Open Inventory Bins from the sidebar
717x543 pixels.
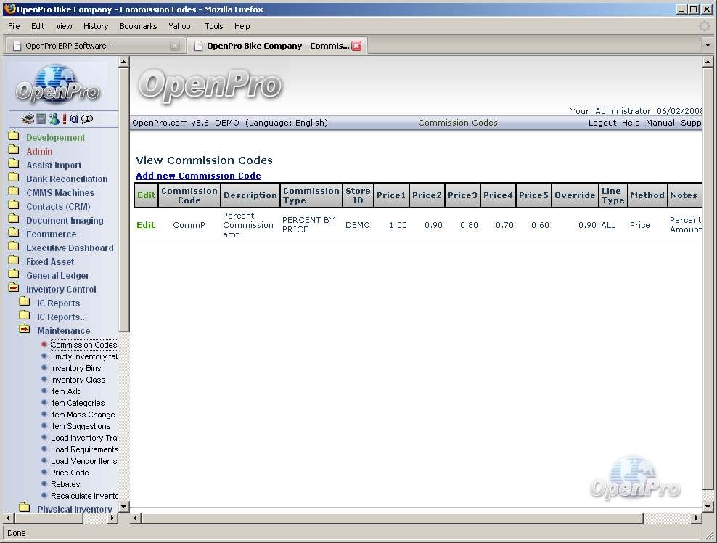click(x=75, y=368)
